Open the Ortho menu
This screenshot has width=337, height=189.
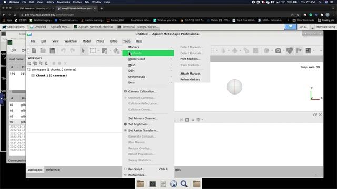tap(114, 41)
